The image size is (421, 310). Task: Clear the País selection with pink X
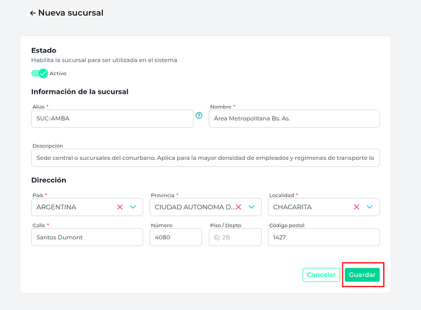[x=120, y=207]
